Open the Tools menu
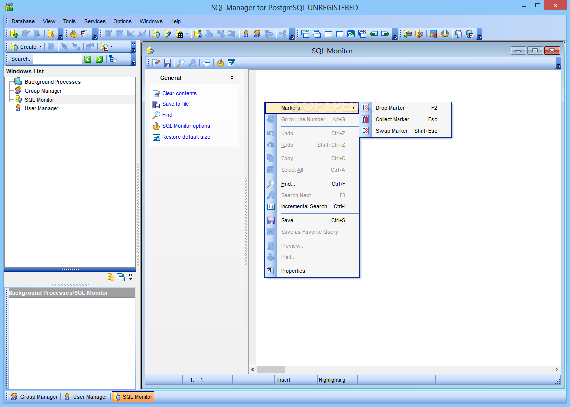This screenshot has height=407, width=570. click(x=69, y=21)
